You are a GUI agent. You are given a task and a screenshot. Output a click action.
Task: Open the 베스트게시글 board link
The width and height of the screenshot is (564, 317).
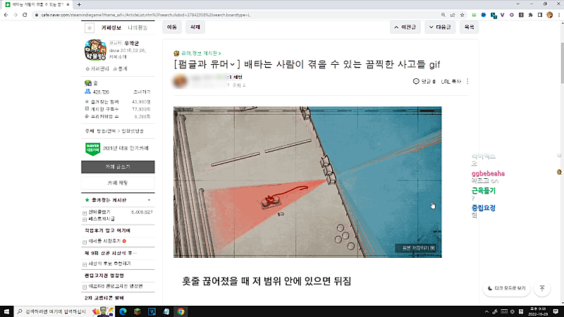pyautogui.click(x=102, y=219)
